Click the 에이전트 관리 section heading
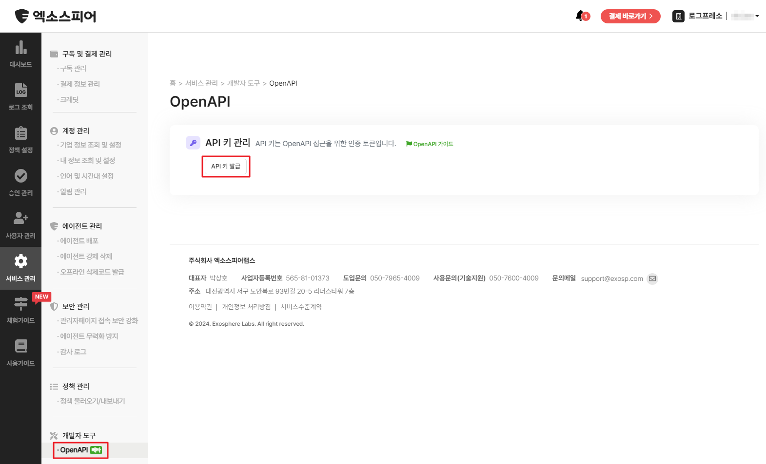The height and width of the screenshot is (464, 766). [x=82, y=226]
